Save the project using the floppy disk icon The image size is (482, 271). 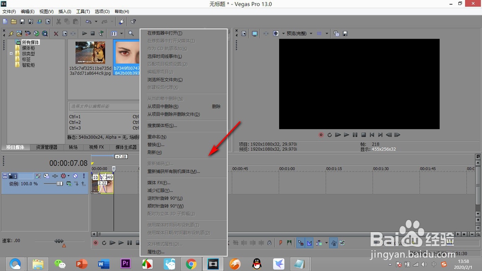click(22, 22)
